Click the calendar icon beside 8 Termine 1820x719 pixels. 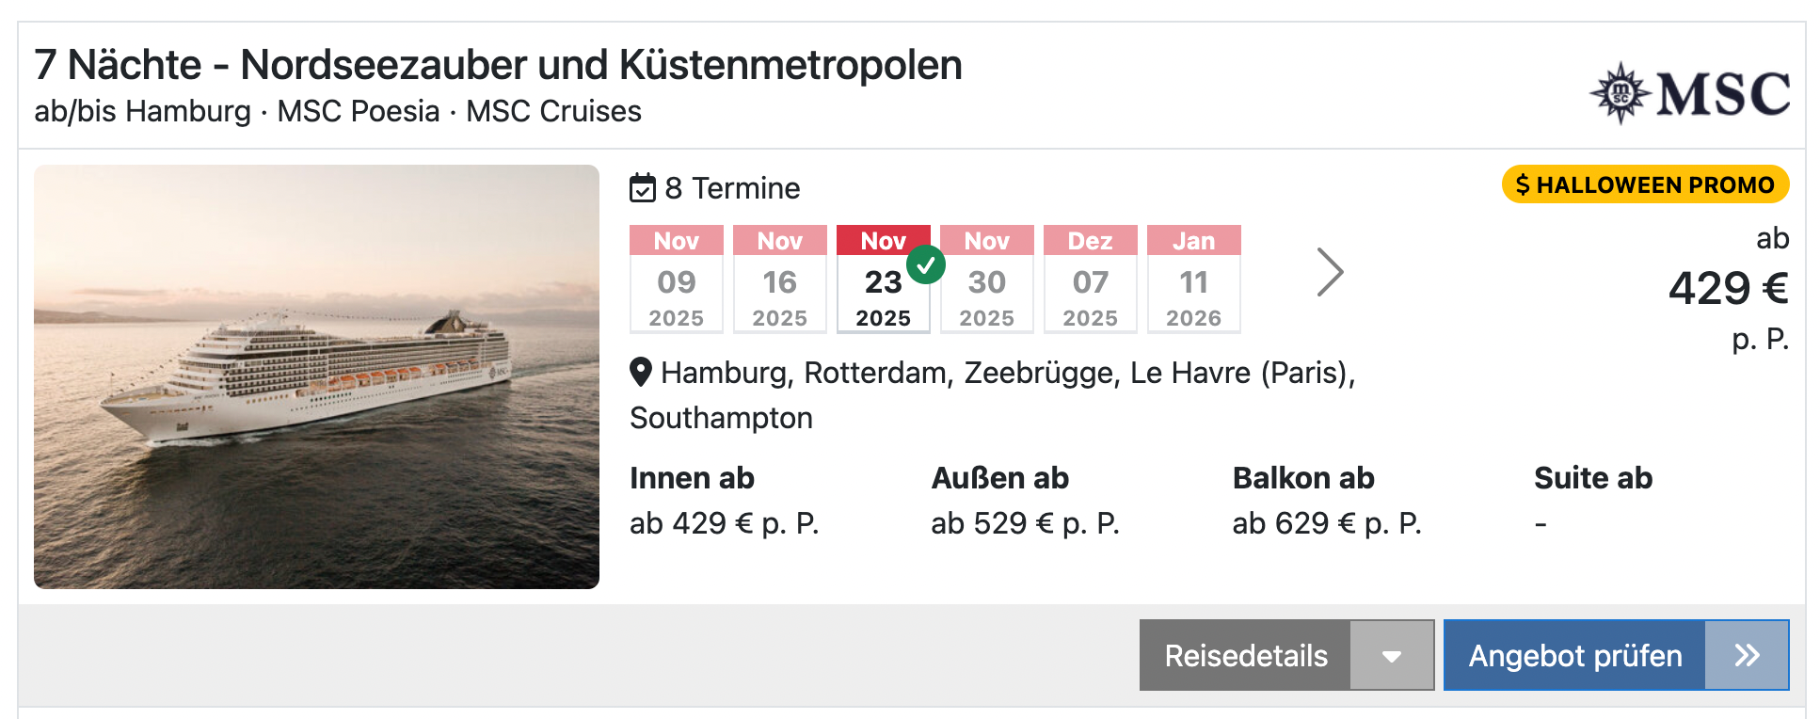point(642,188)
